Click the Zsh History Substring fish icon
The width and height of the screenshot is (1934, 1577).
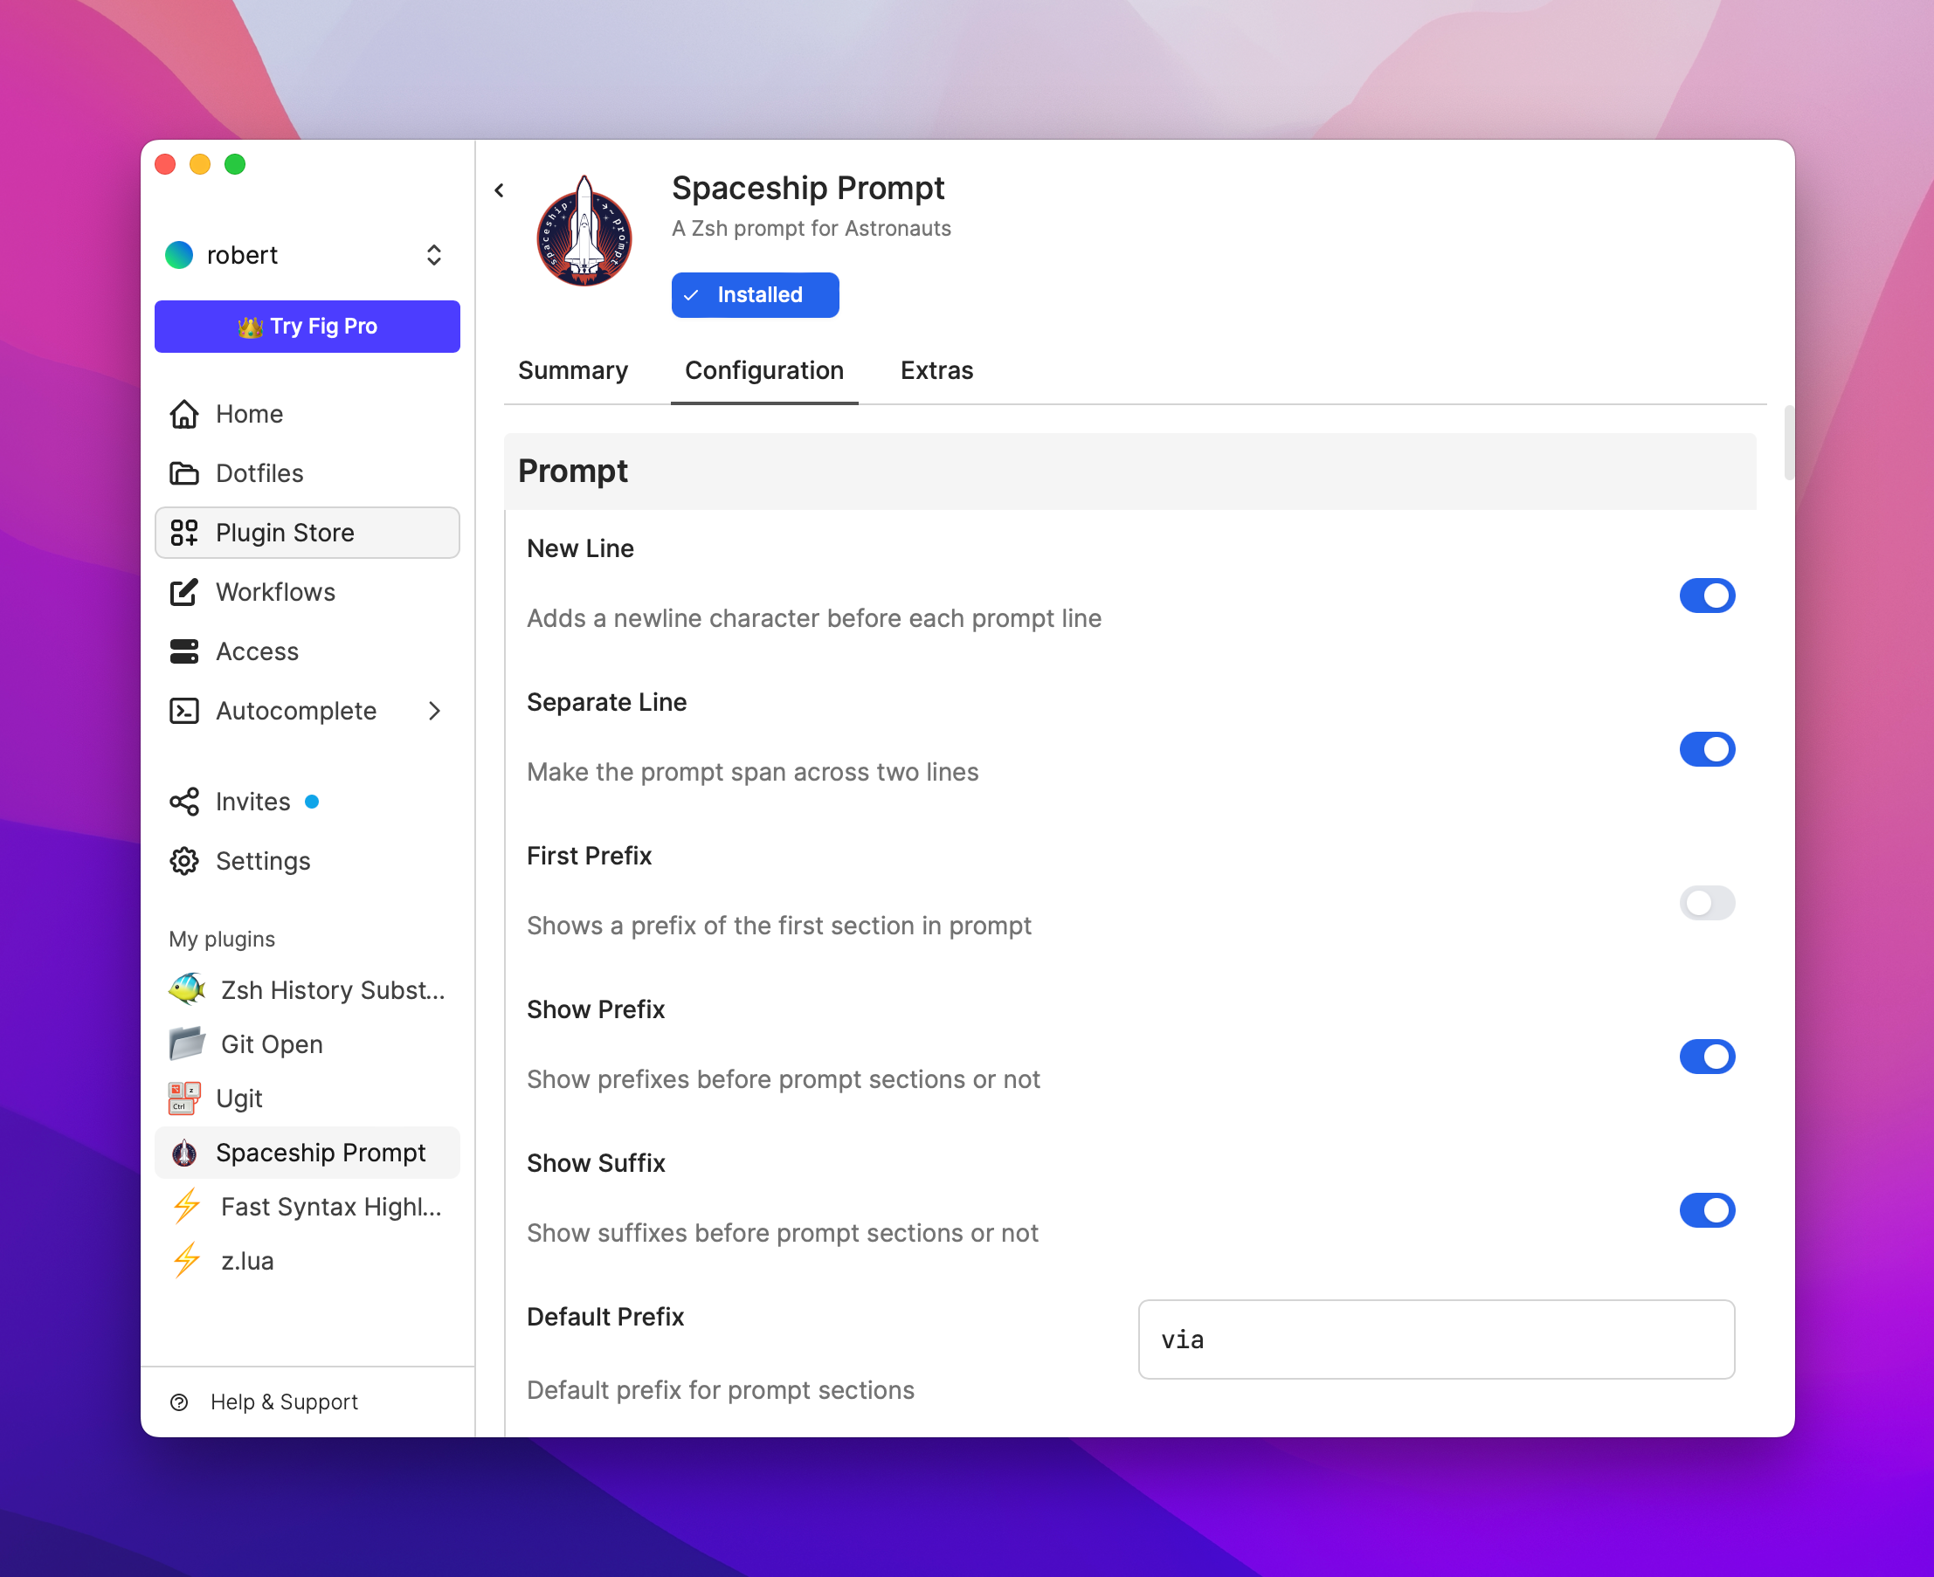(x=186, y=989)
